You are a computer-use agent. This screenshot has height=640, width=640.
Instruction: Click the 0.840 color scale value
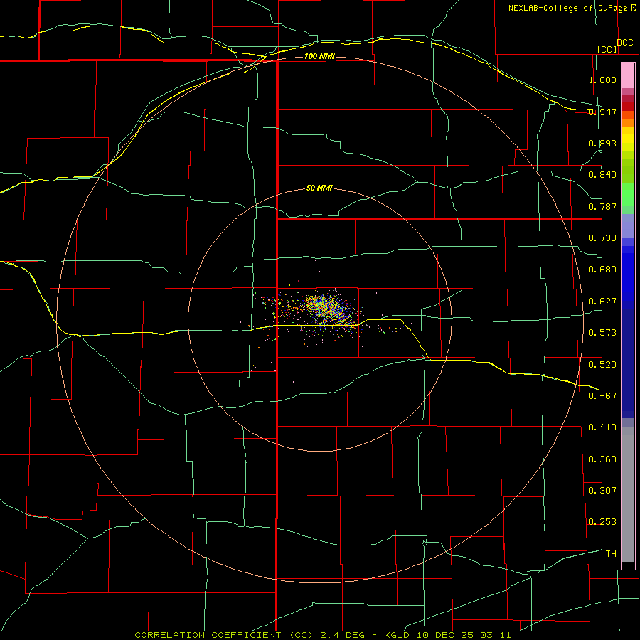602,175
